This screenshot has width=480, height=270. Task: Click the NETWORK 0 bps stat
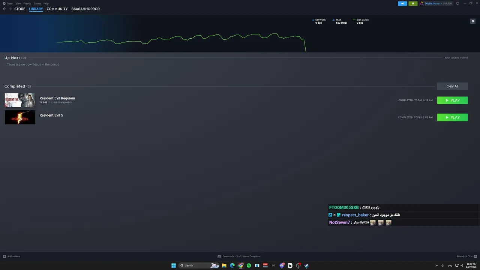(x=319, y=21)
